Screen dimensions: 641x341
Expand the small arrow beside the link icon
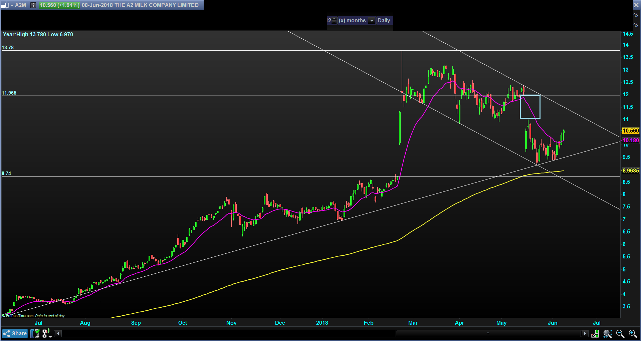[x=50, y=336]
